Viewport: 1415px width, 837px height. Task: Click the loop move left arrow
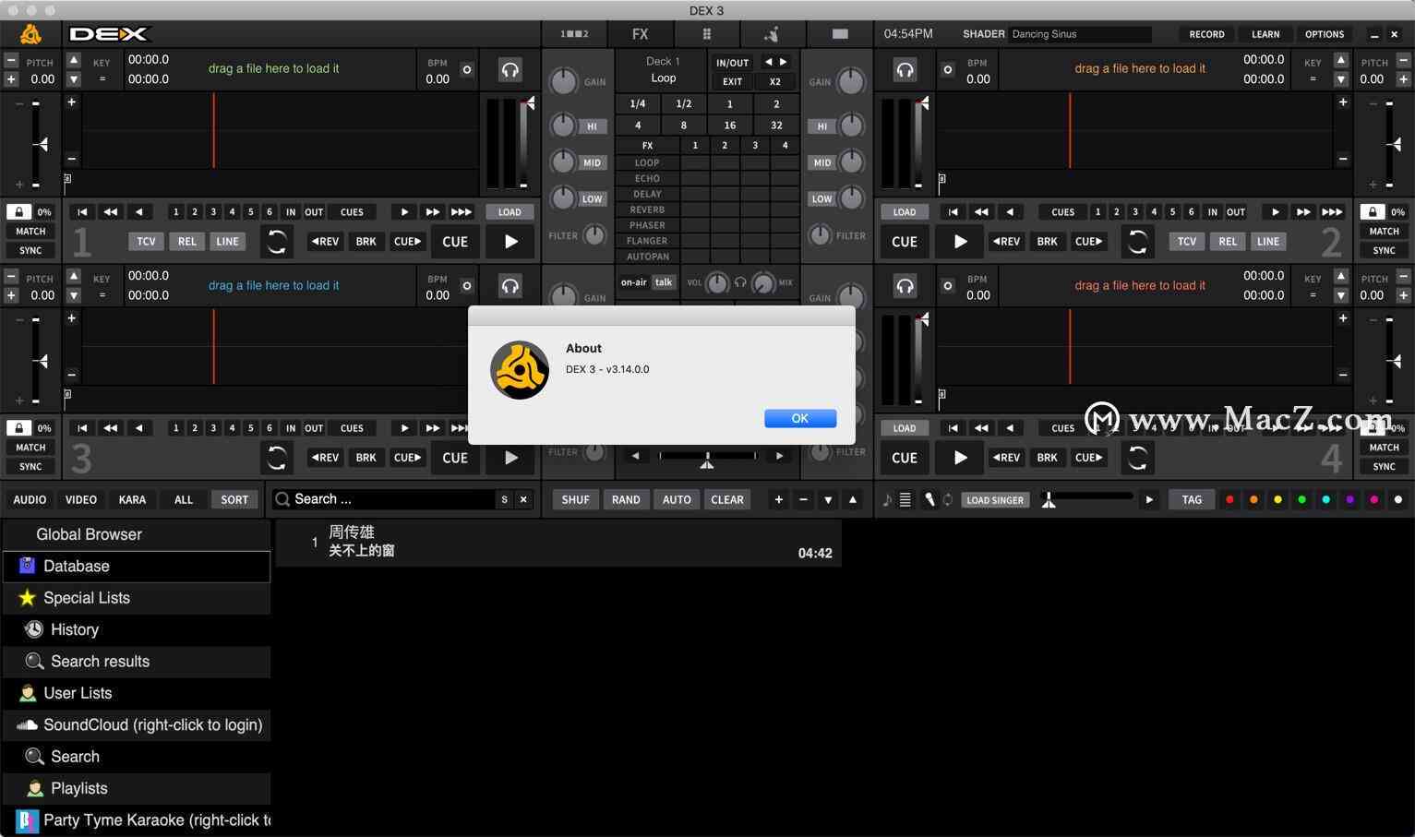pyautogui.click(x=769, y=62)
